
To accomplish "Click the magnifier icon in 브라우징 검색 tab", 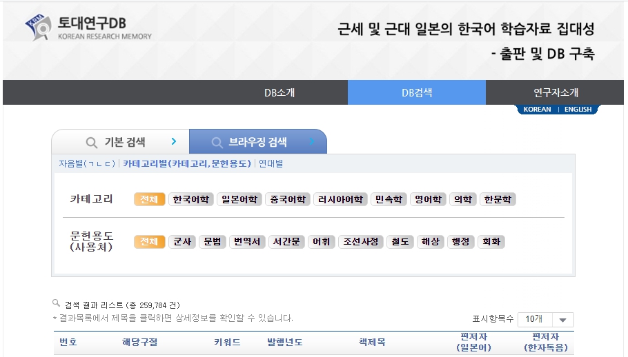I will [x=217, y=143].
